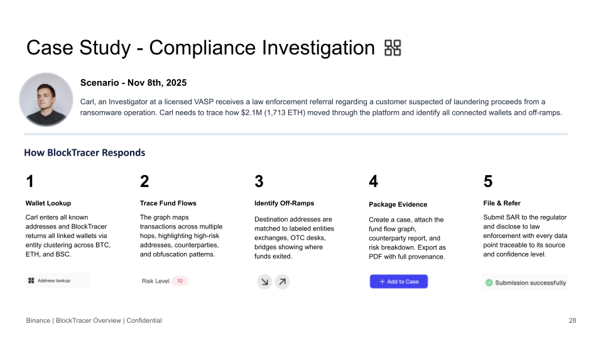This screenshot has height=339, width=603.
Task: Click the slide number 28
Action: click(573, 321)
